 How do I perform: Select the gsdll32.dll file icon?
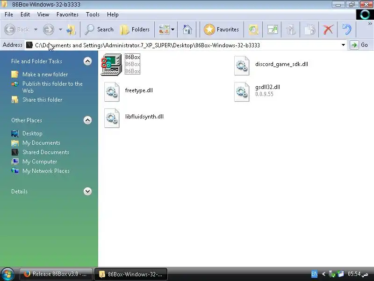[242, 92]
